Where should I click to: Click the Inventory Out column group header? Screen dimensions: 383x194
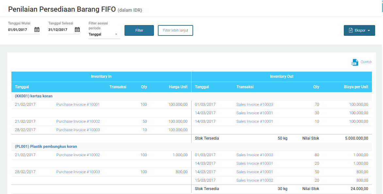(281, 76)
